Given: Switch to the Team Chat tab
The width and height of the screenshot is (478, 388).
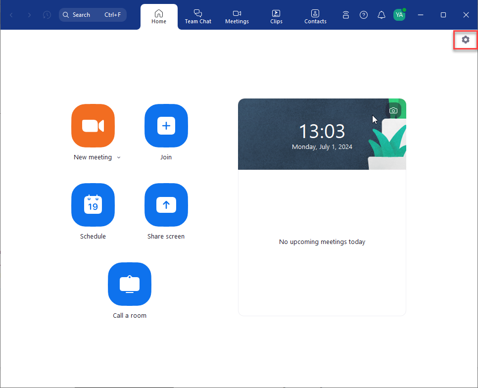Looking at the screenshot, I should click(x=198, y=16).
